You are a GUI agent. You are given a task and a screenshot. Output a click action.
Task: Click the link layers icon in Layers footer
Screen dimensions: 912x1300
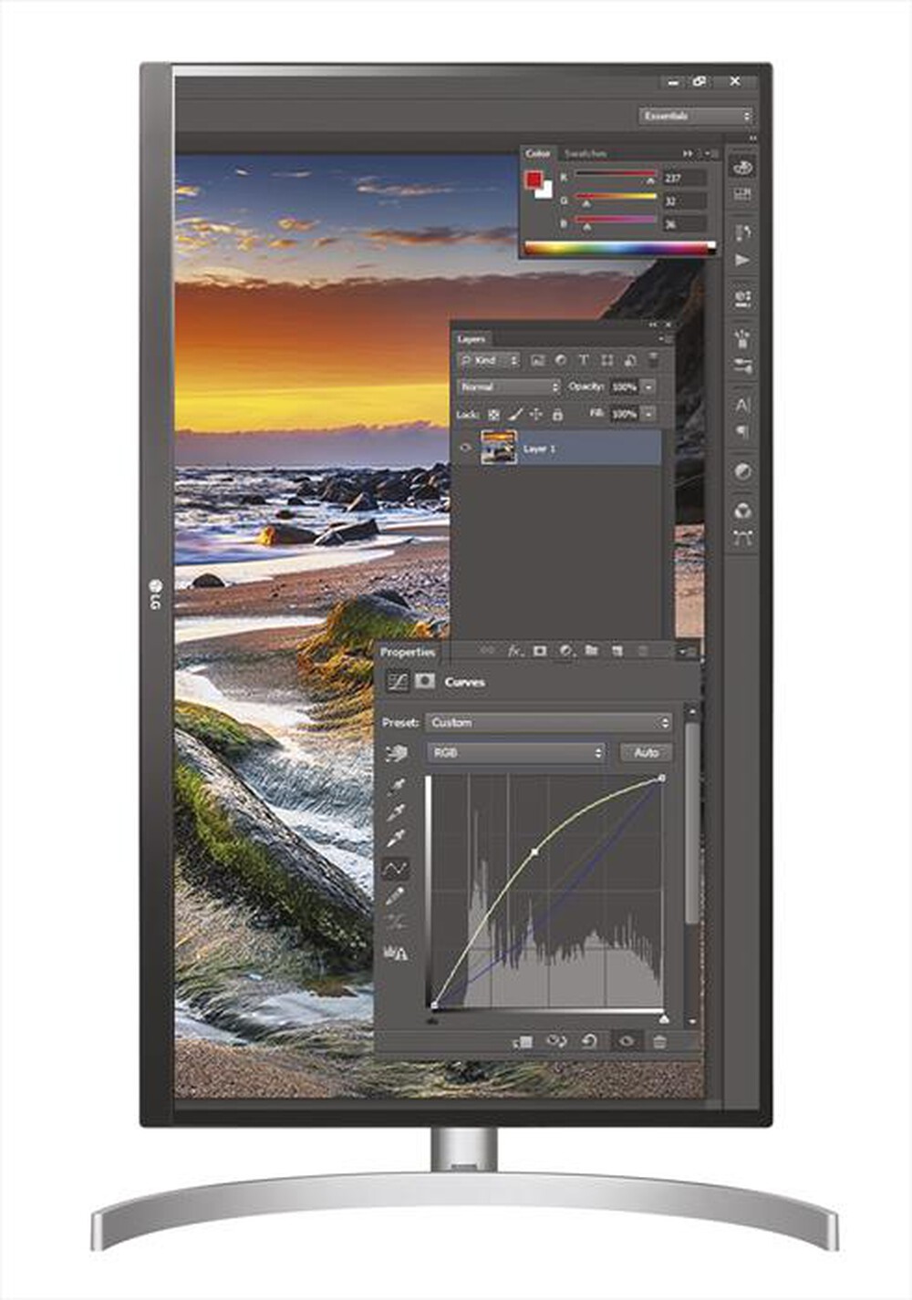488,651
